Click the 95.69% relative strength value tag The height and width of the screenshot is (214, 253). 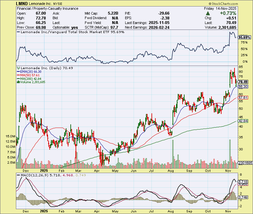coord(245,37)
